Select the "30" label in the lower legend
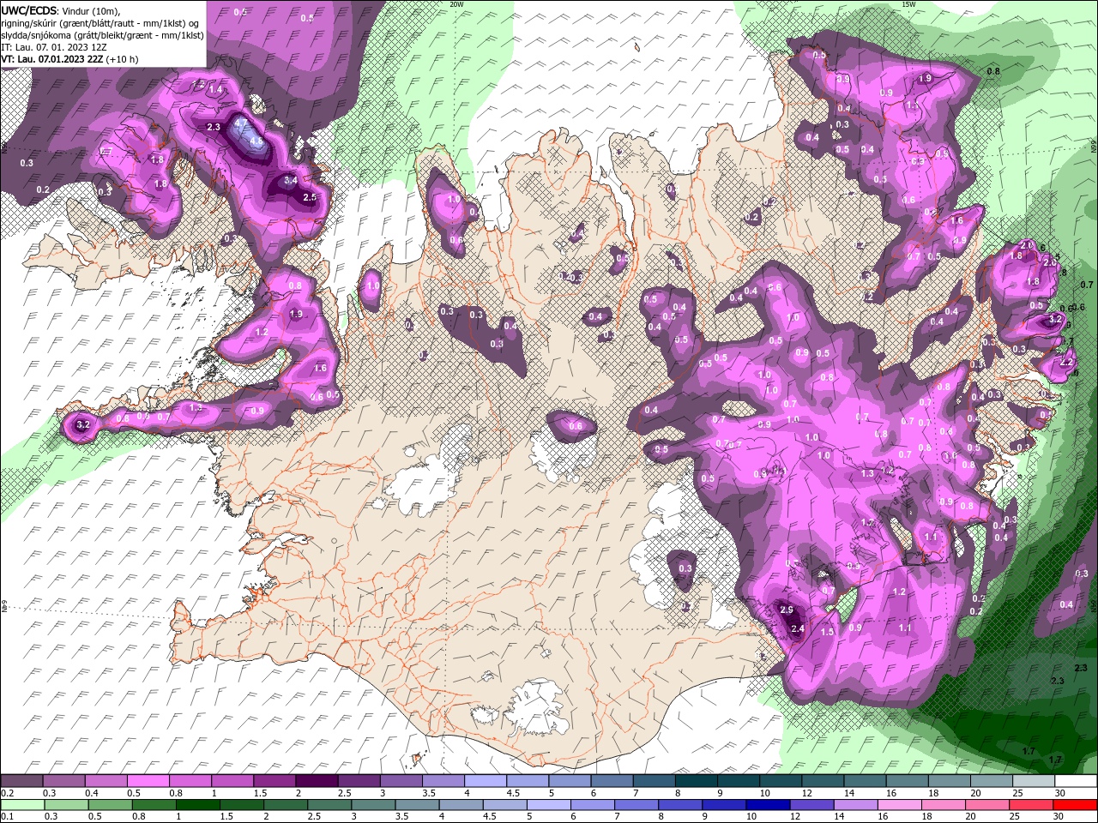Screen dimensions: 1098x823 click(x=1060, y=817)
